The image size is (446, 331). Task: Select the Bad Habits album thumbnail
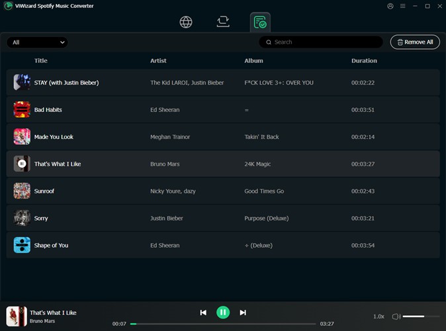(x=22, y=109)
